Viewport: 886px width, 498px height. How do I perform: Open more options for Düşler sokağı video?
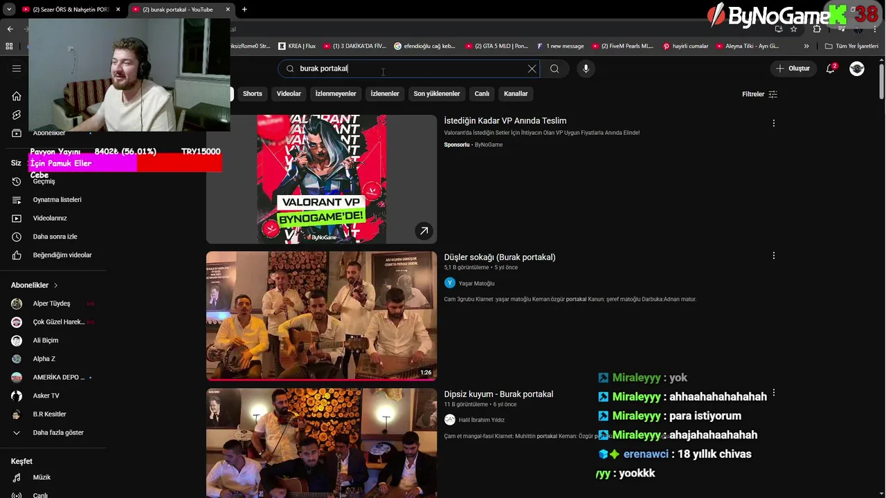point(774,255)
